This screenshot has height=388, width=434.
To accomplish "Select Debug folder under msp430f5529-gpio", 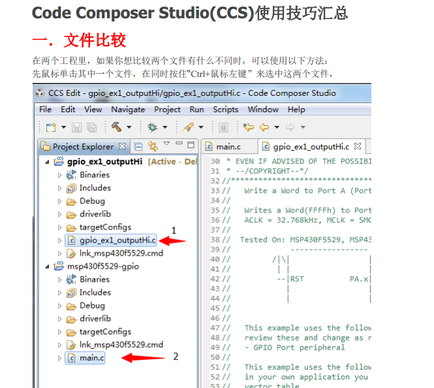I will [92, 306].
